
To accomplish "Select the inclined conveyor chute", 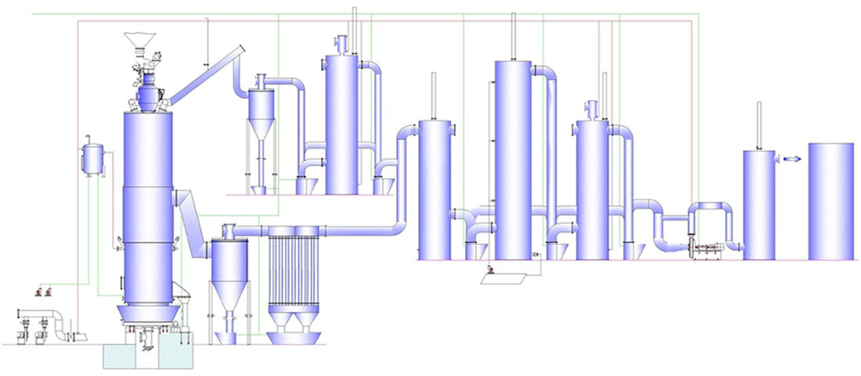I will click(204, 77).
